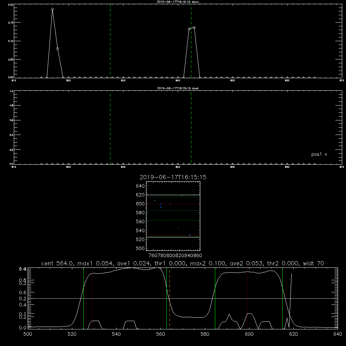Click the '0.8' y-axis label of dusk plot
Image resolution: width=346 pixels, height=346 pixels.
tap(11, 106)
